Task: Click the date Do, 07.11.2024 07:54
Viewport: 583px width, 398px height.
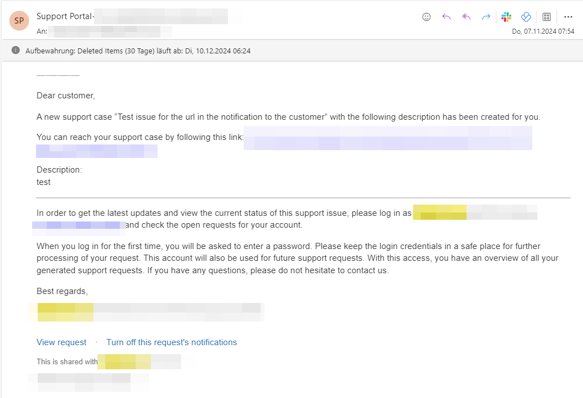Action: point(543,31)
